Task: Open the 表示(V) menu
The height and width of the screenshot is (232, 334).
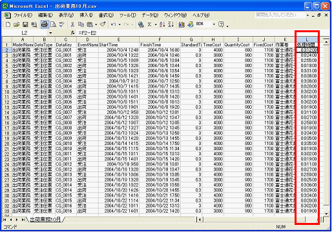Action: (x=67, y=15)
